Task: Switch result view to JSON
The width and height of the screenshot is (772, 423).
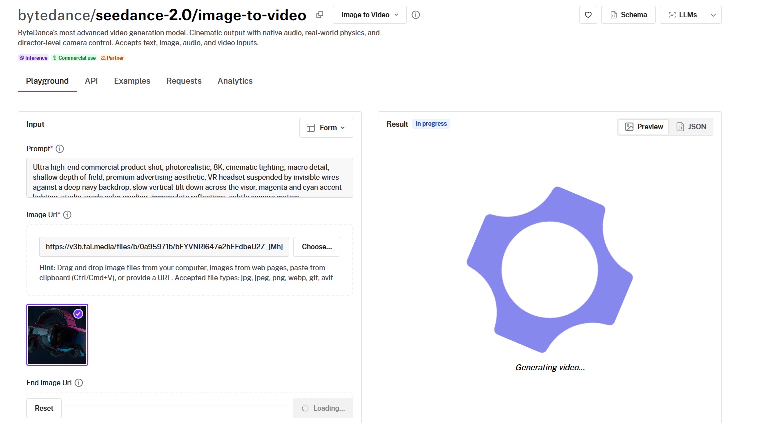Action: (691, 127)
